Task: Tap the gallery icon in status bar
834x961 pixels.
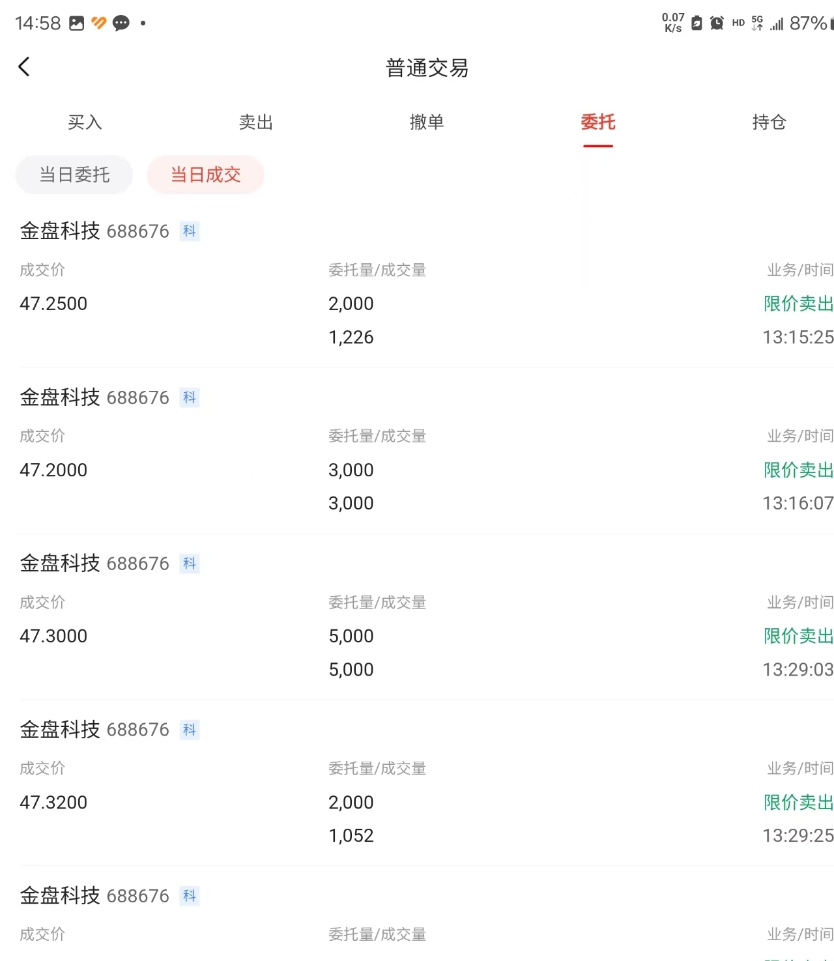Action: click(x=77, y=23)
